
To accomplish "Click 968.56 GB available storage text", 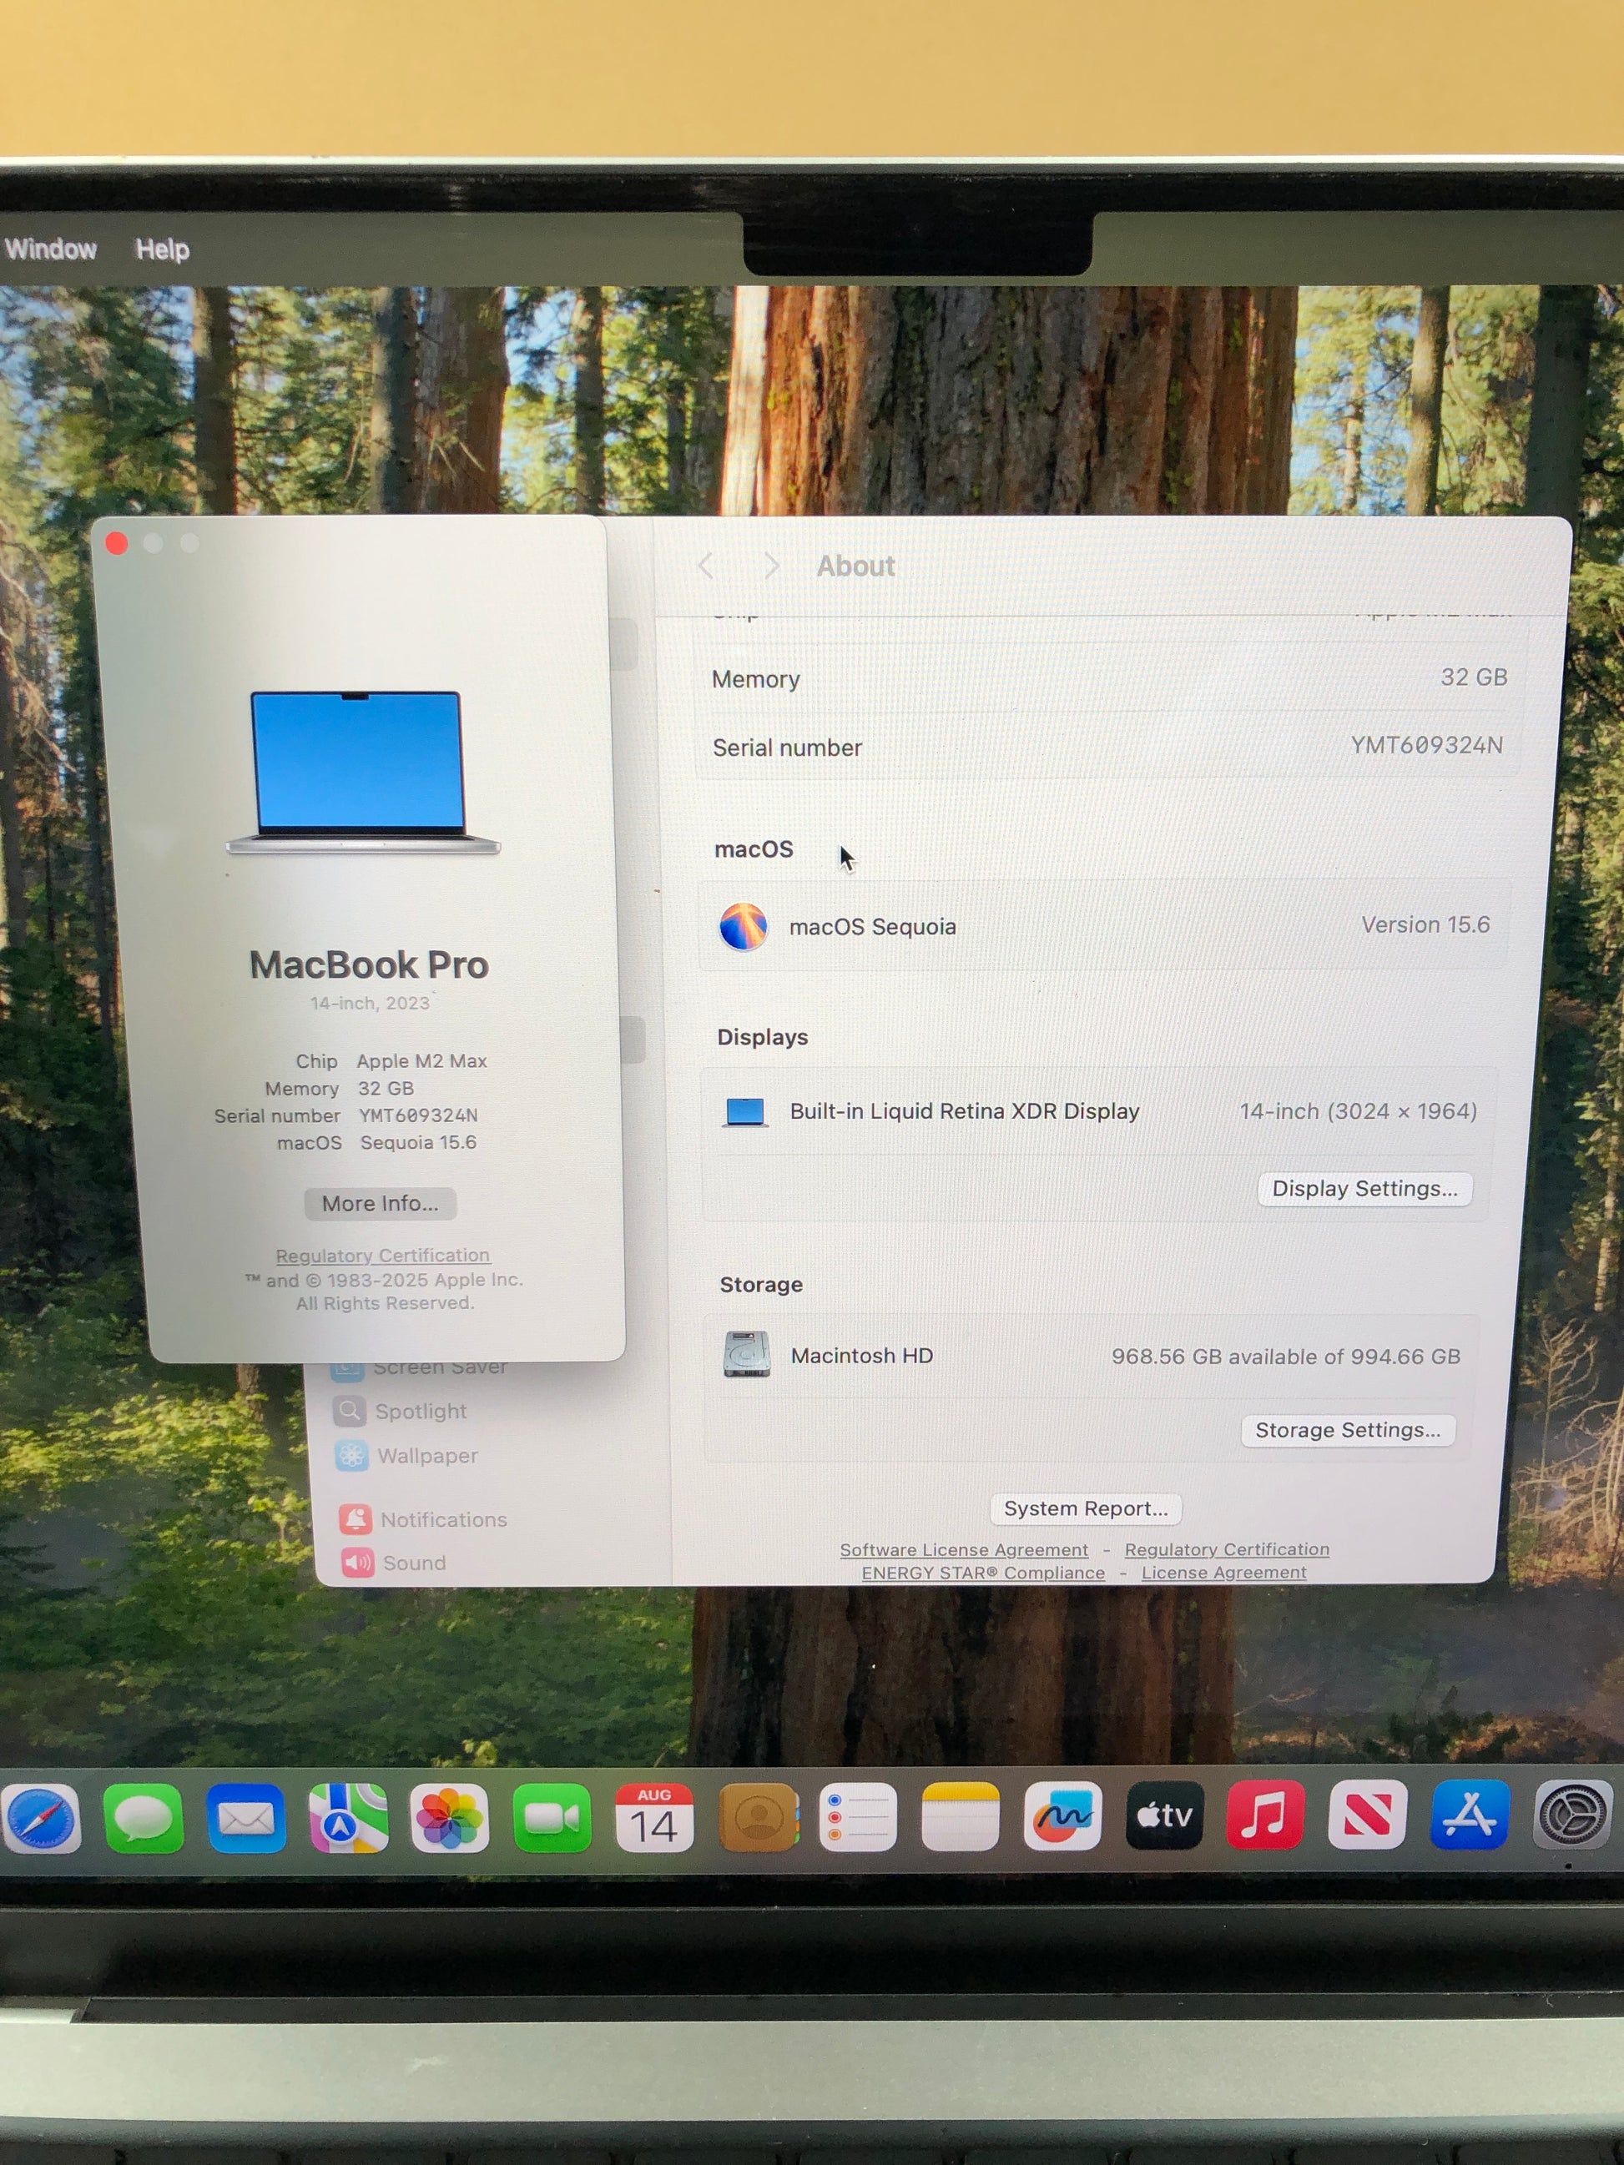I will 1285,1357.
